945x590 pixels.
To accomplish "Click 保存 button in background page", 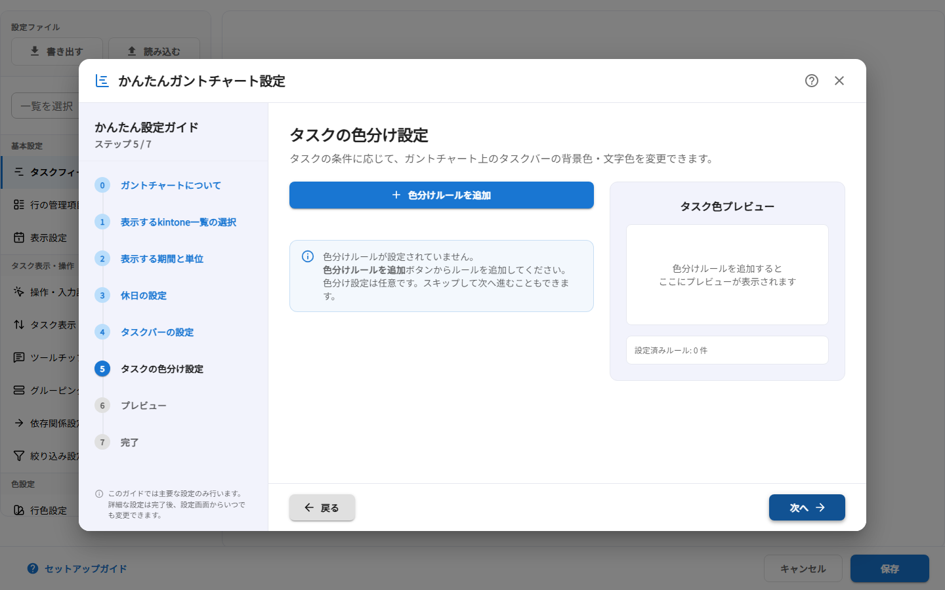I will 890,568.
